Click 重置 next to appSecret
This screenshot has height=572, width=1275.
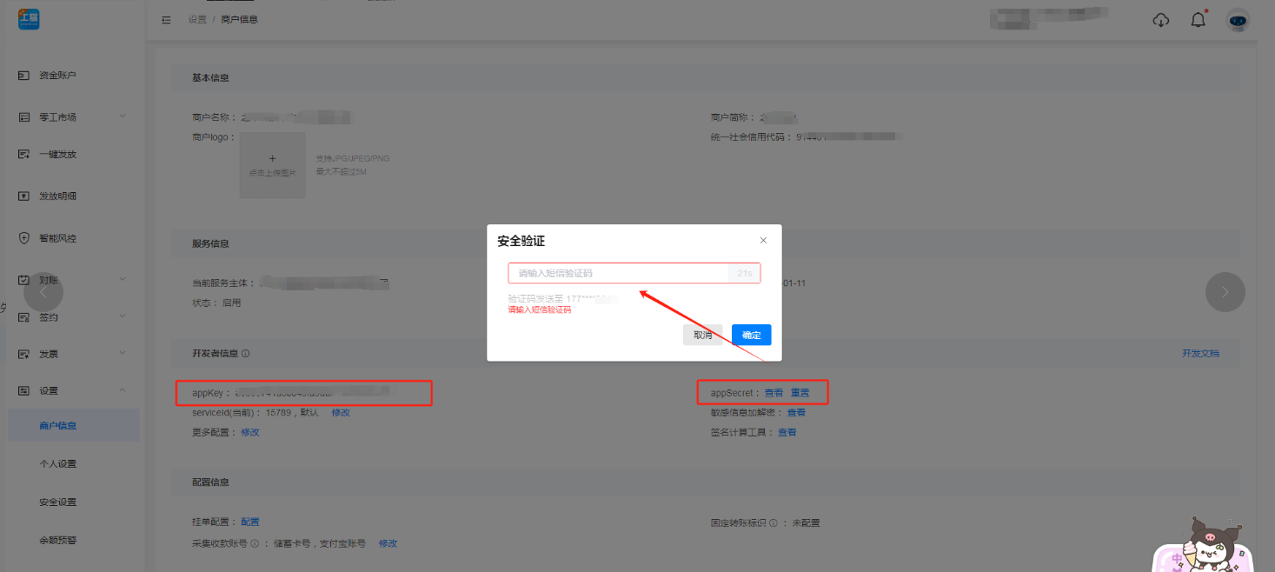click(800, 393)
